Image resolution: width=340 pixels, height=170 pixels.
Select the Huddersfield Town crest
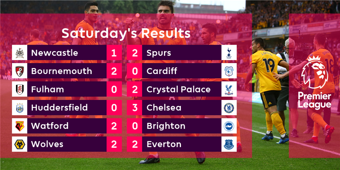point(19,107)
